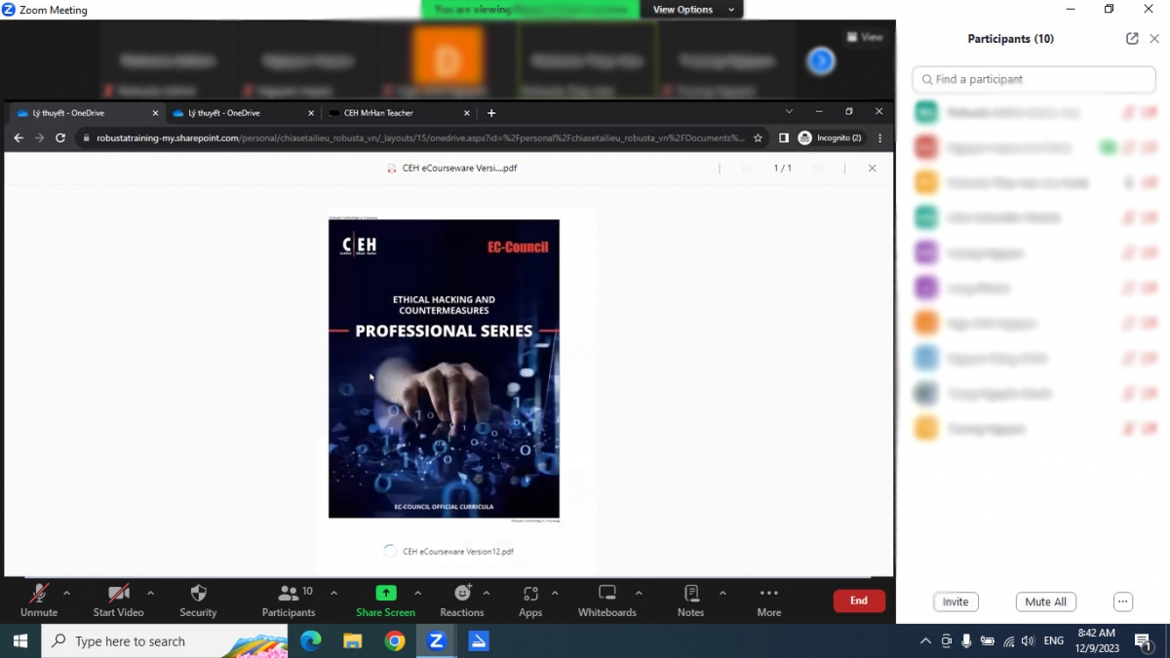Image resolution: width=1170 pixels, height=658 pixels.
Task: Open video options caret beside Start Video
Action: click(150, 593)
